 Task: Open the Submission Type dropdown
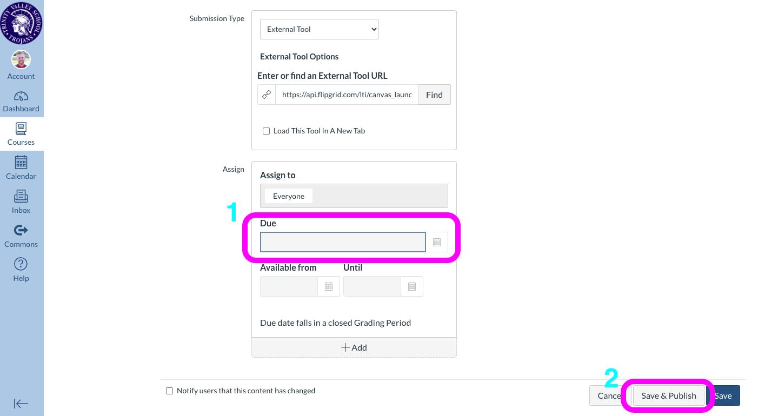[319, 29]
